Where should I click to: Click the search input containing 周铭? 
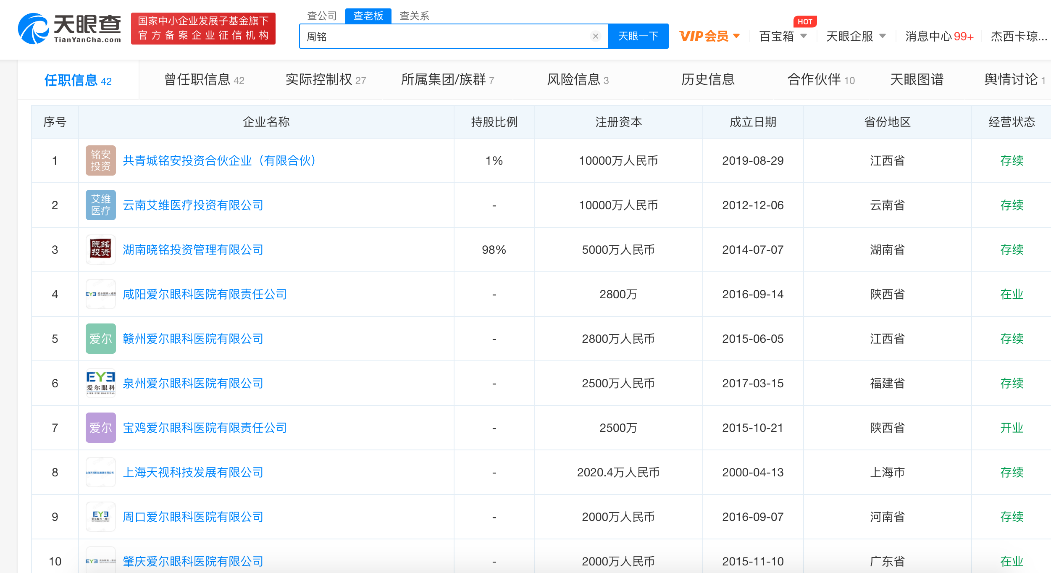pos(445,36)
